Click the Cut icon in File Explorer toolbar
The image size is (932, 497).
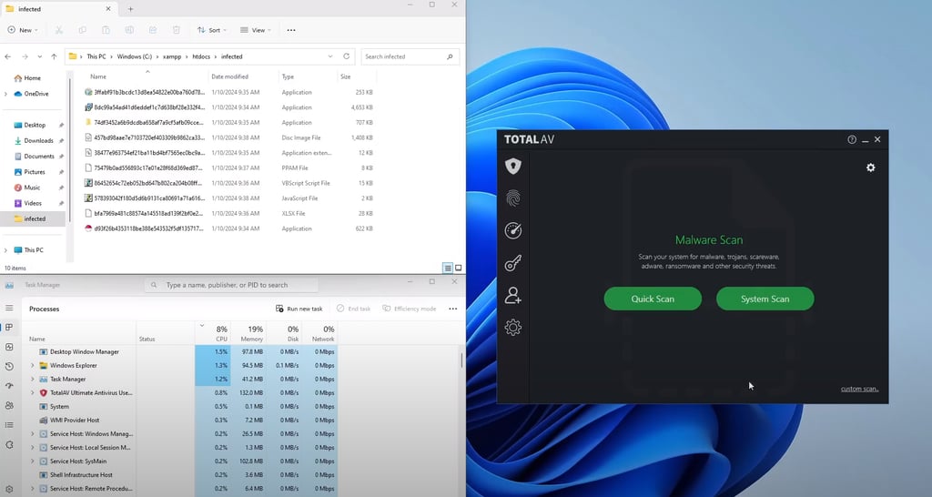pos(59,30)
